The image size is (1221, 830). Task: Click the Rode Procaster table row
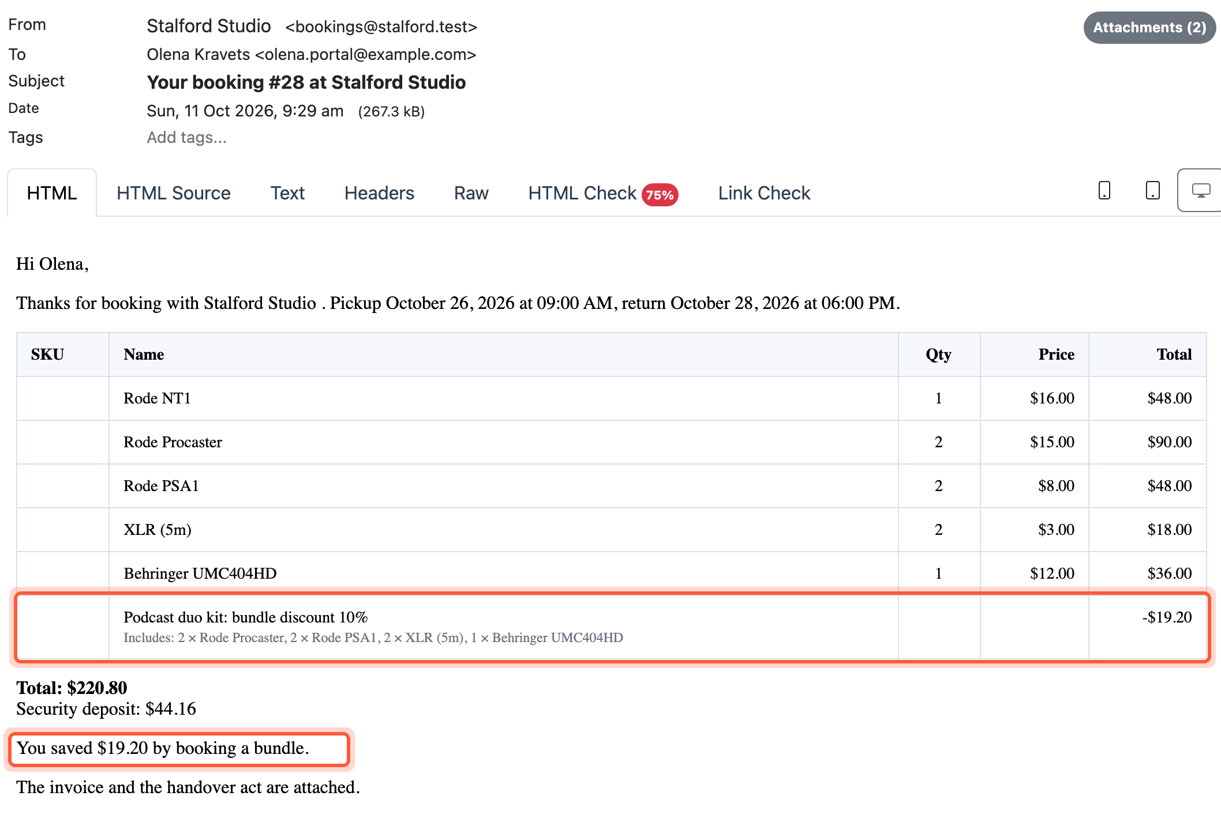click(612, 442)
